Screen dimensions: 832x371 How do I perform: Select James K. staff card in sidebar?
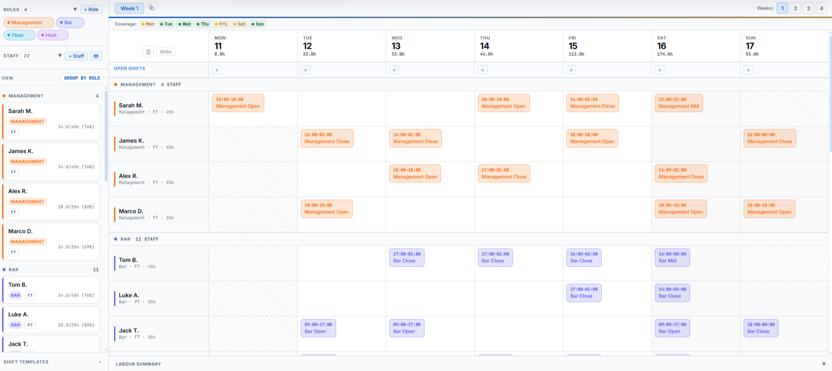coord(51,162)
